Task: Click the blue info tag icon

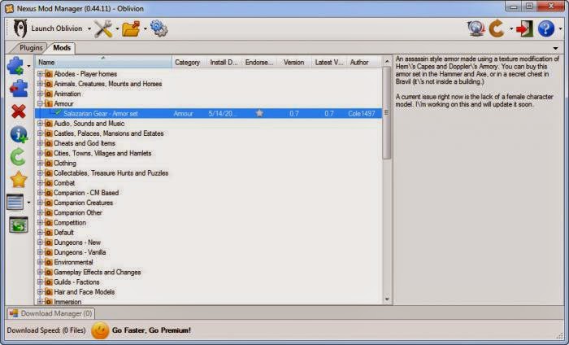Action: coord(19,135)
